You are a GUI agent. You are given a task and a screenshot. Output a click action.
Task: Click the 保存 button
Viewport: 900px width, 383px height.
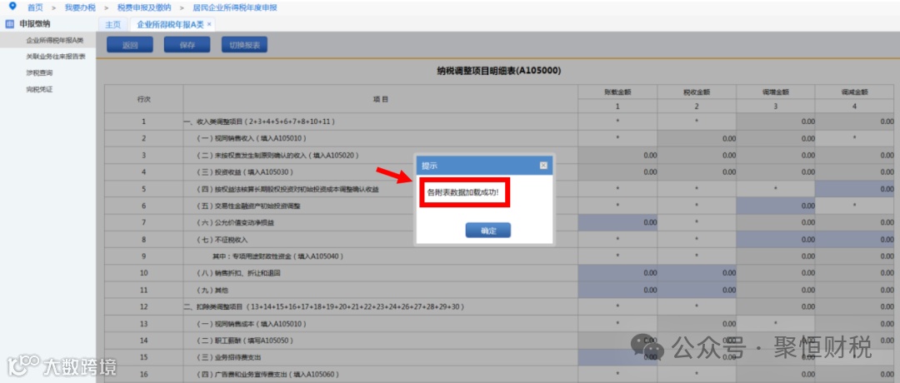(x=187, y=45)
